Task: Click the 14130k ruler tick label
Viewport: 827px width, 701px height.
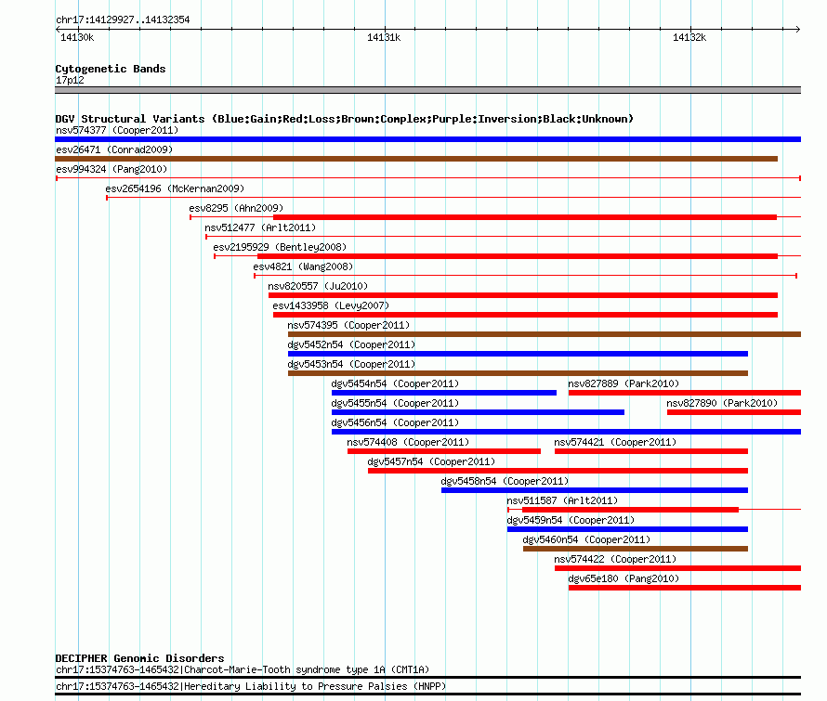Action: click(77, 37)
